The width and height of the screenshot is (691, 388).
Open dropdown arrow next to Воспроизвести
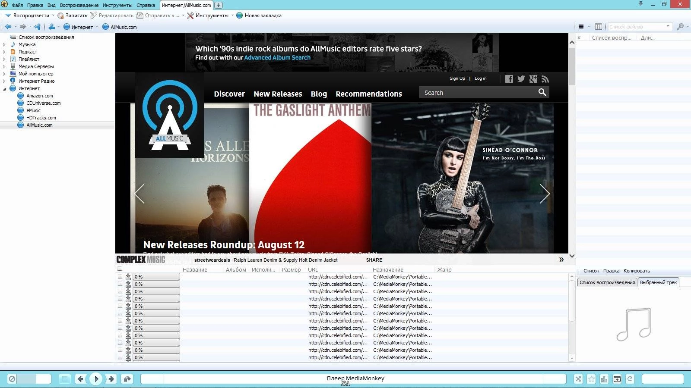[53, 16]
